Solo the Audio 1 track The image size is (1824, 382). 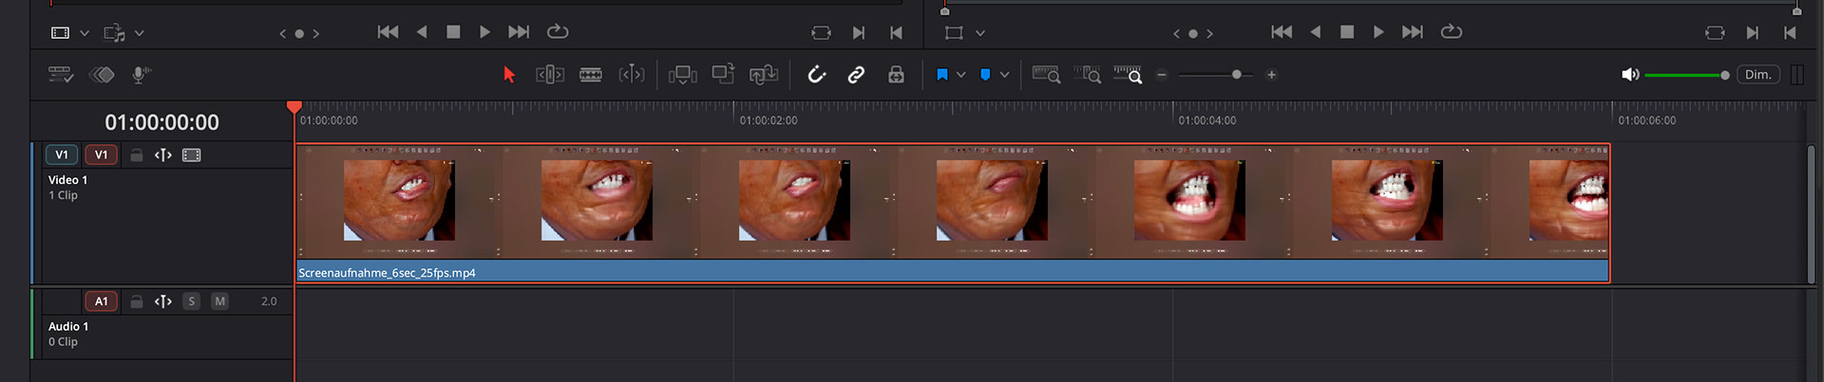pos(192,301)
